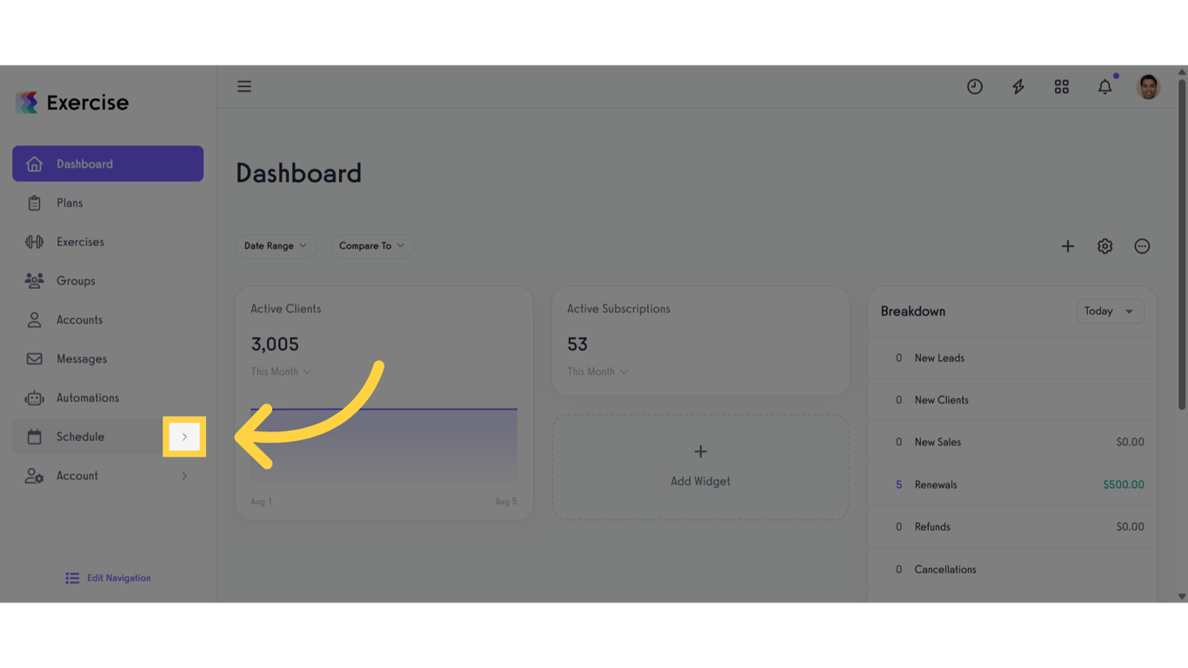Click the lightning bolt quick actions icon
The width and height of the screenshot is (1188, 668).
1018,86
